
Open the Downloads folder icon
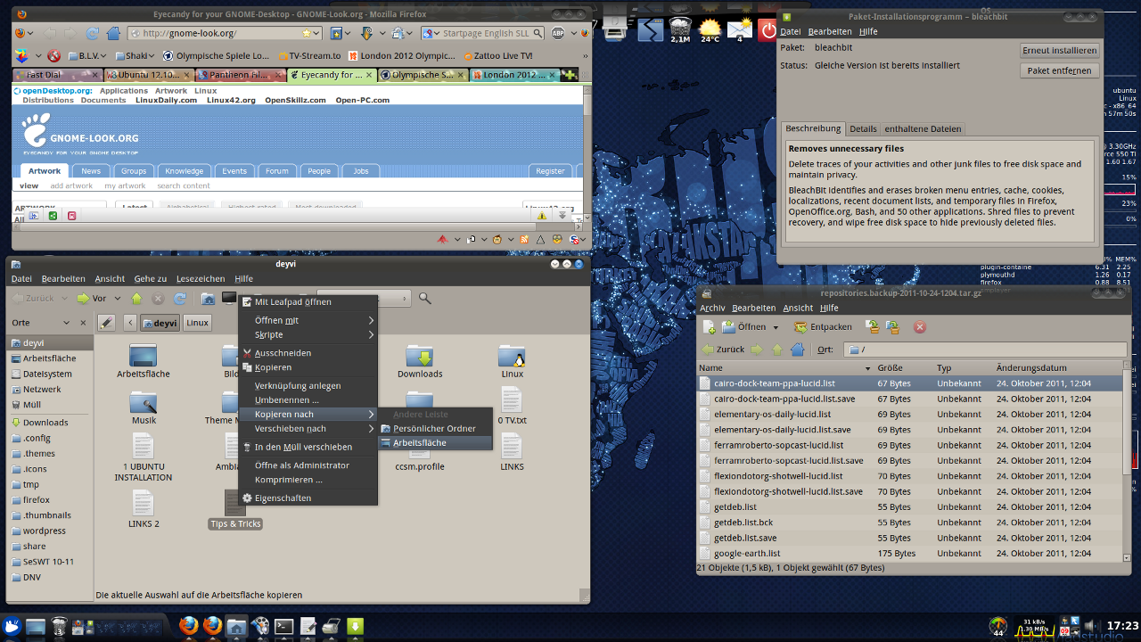tap(420, 357)
